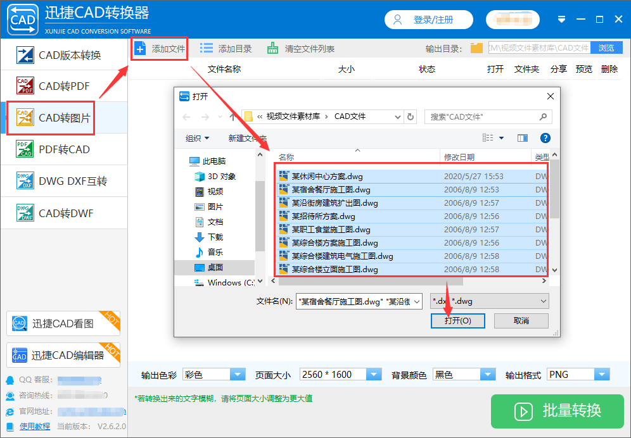Switch to CAD转PDF conversion
The width and height of the screenshot is (631, 438).
coord(65,86)
